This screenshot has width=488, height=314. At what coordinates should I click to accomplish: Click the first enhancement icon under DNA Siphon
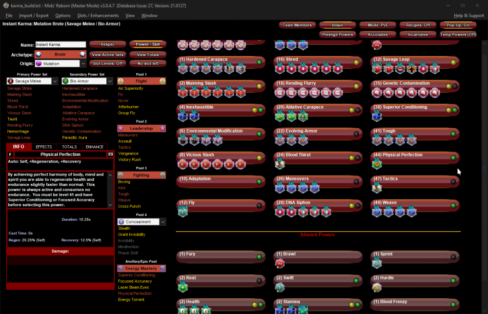(x=280, y=211)
